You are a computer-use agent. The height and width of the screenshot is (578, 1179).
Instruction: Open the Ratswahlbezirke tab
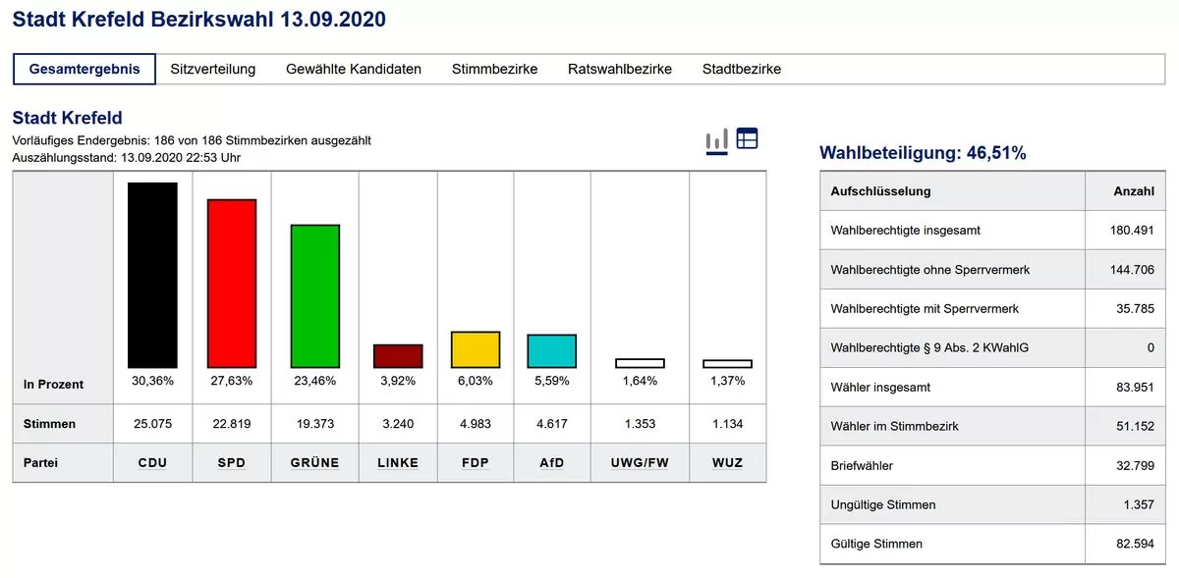(620, 69)
